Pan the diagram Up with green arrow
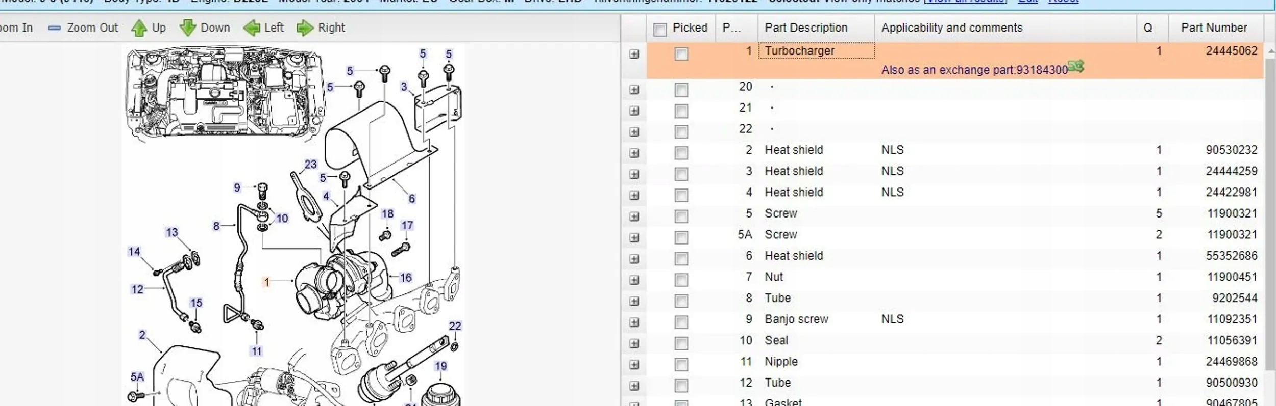 [x=139, y=28]
